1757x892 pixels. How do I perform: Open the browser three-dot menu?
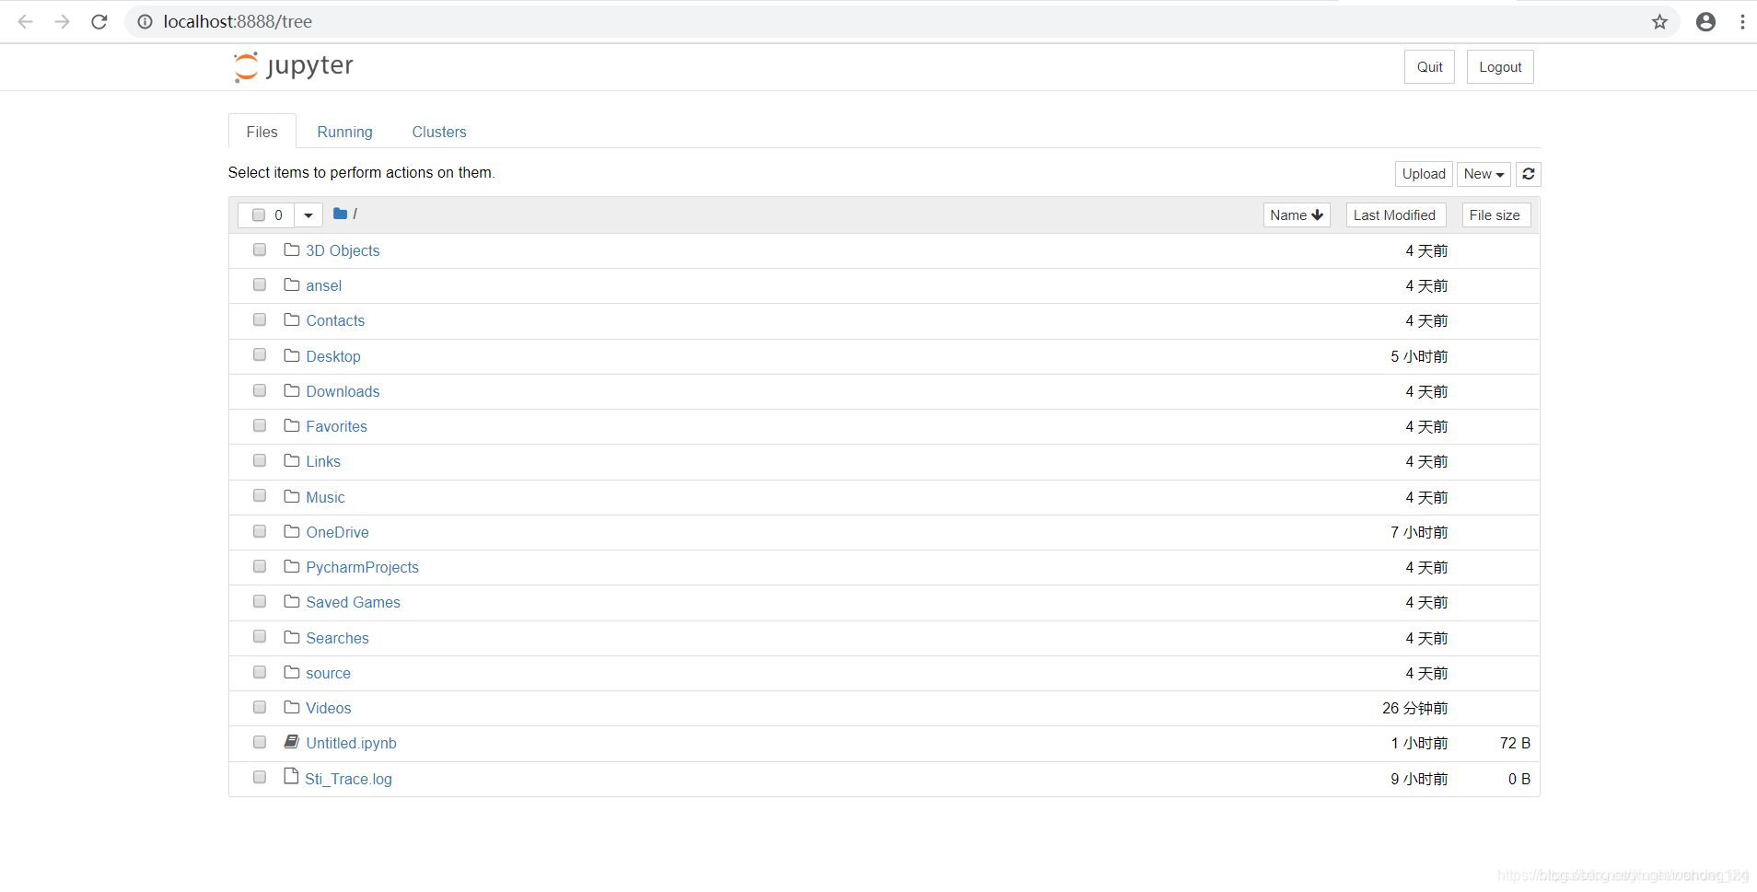pos(1742,21)
